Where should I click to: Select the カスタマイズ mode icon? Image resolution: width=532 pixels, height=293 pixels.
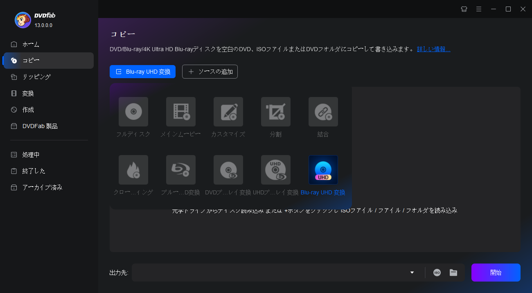pyautogui.click(x=228, y=111)
